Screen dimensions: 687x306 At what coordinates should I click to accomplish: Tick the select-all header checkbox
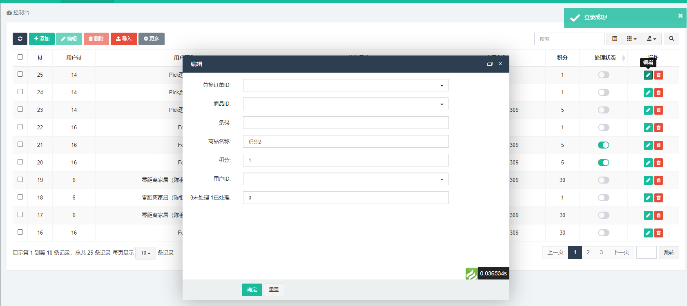tap(20, 57)
